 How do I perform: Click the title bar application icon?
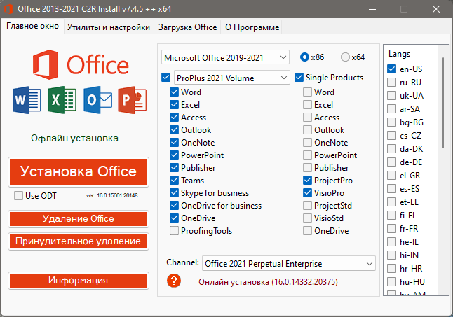[x=10, y=9]
